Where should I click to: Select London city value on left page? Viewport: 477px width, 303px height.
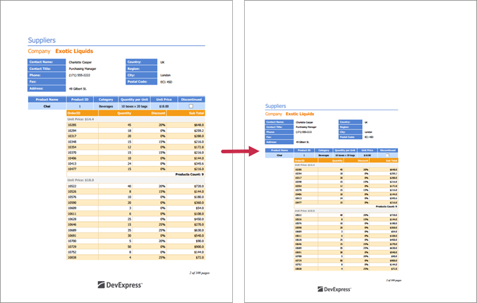pos(166,75)
